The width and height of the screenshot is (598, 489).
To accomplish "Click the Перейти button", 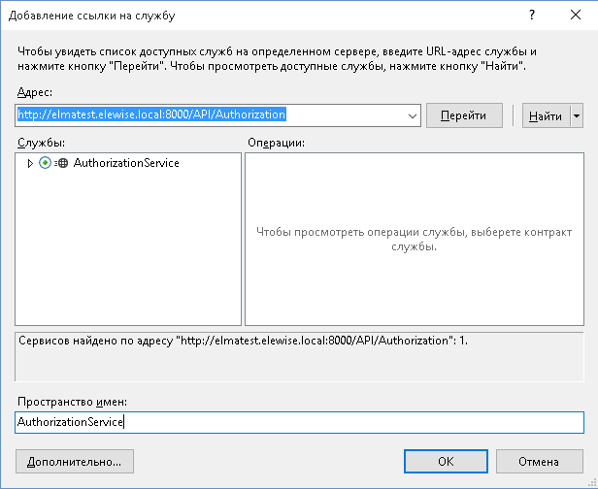I will (464, 115).
